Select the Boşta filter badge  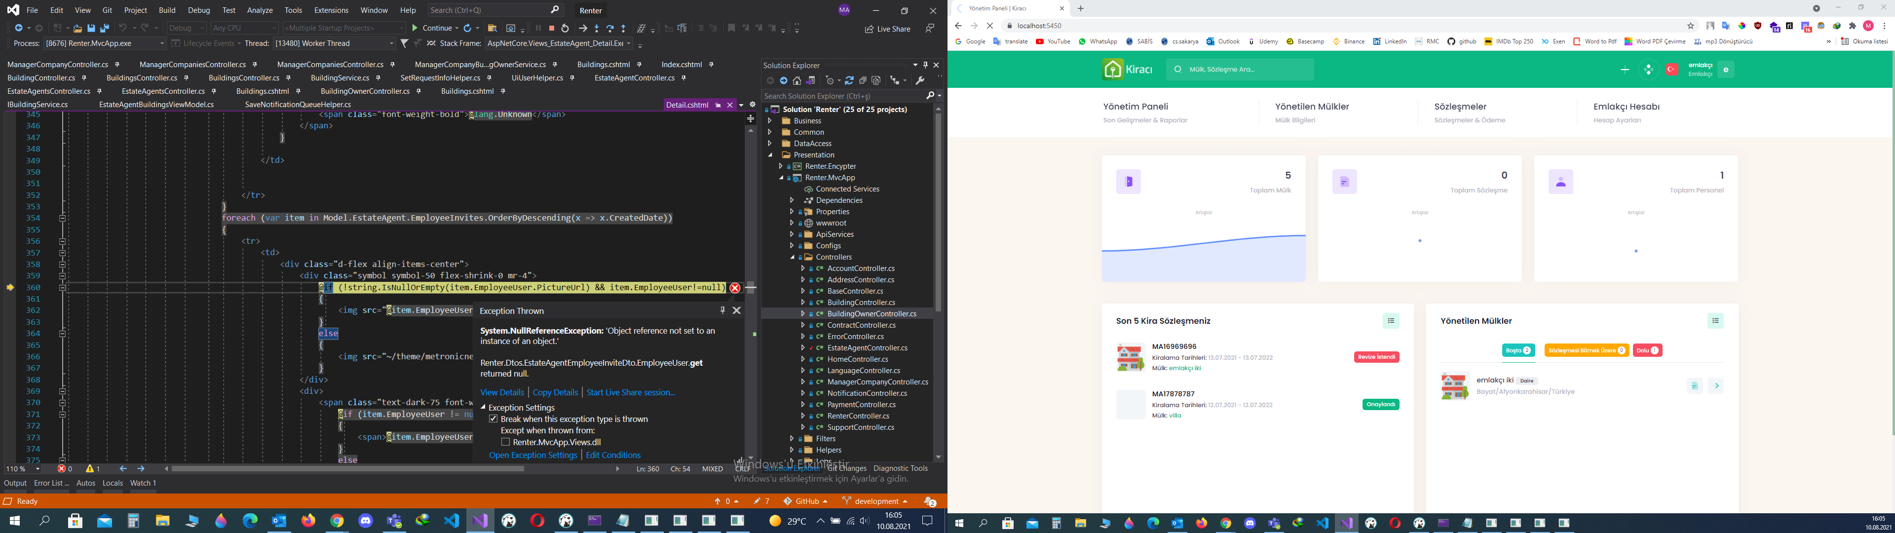click(x=1517, y=350)
